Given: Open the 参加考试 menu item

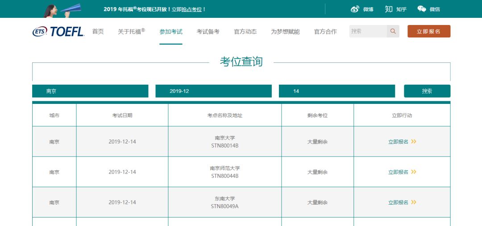Looking at the screenshot, I should point(171,32).
